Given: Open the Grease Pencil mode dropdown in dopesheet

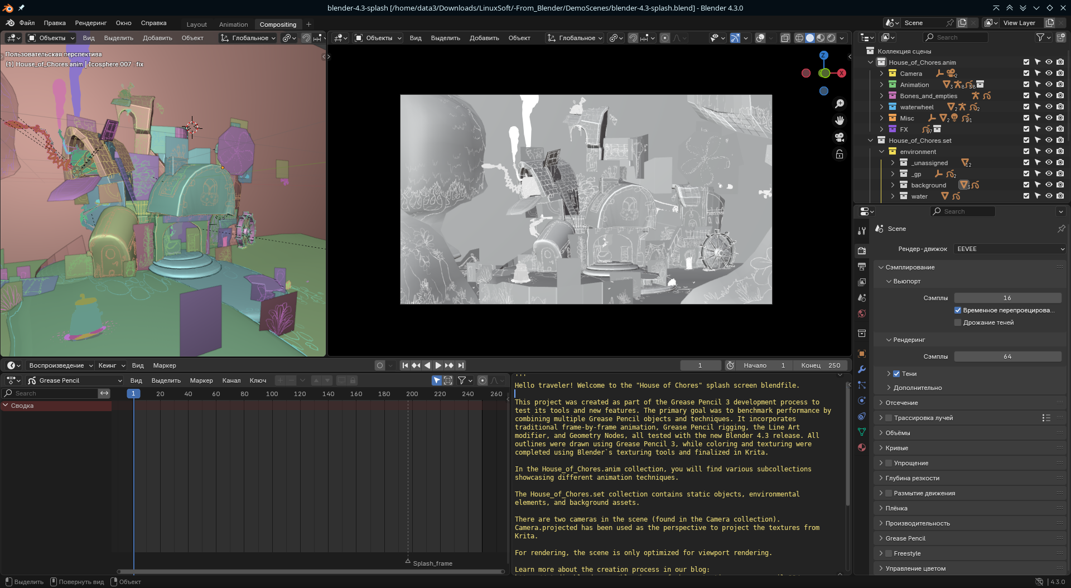Looking at the screenshot, I should pos(75,380).
